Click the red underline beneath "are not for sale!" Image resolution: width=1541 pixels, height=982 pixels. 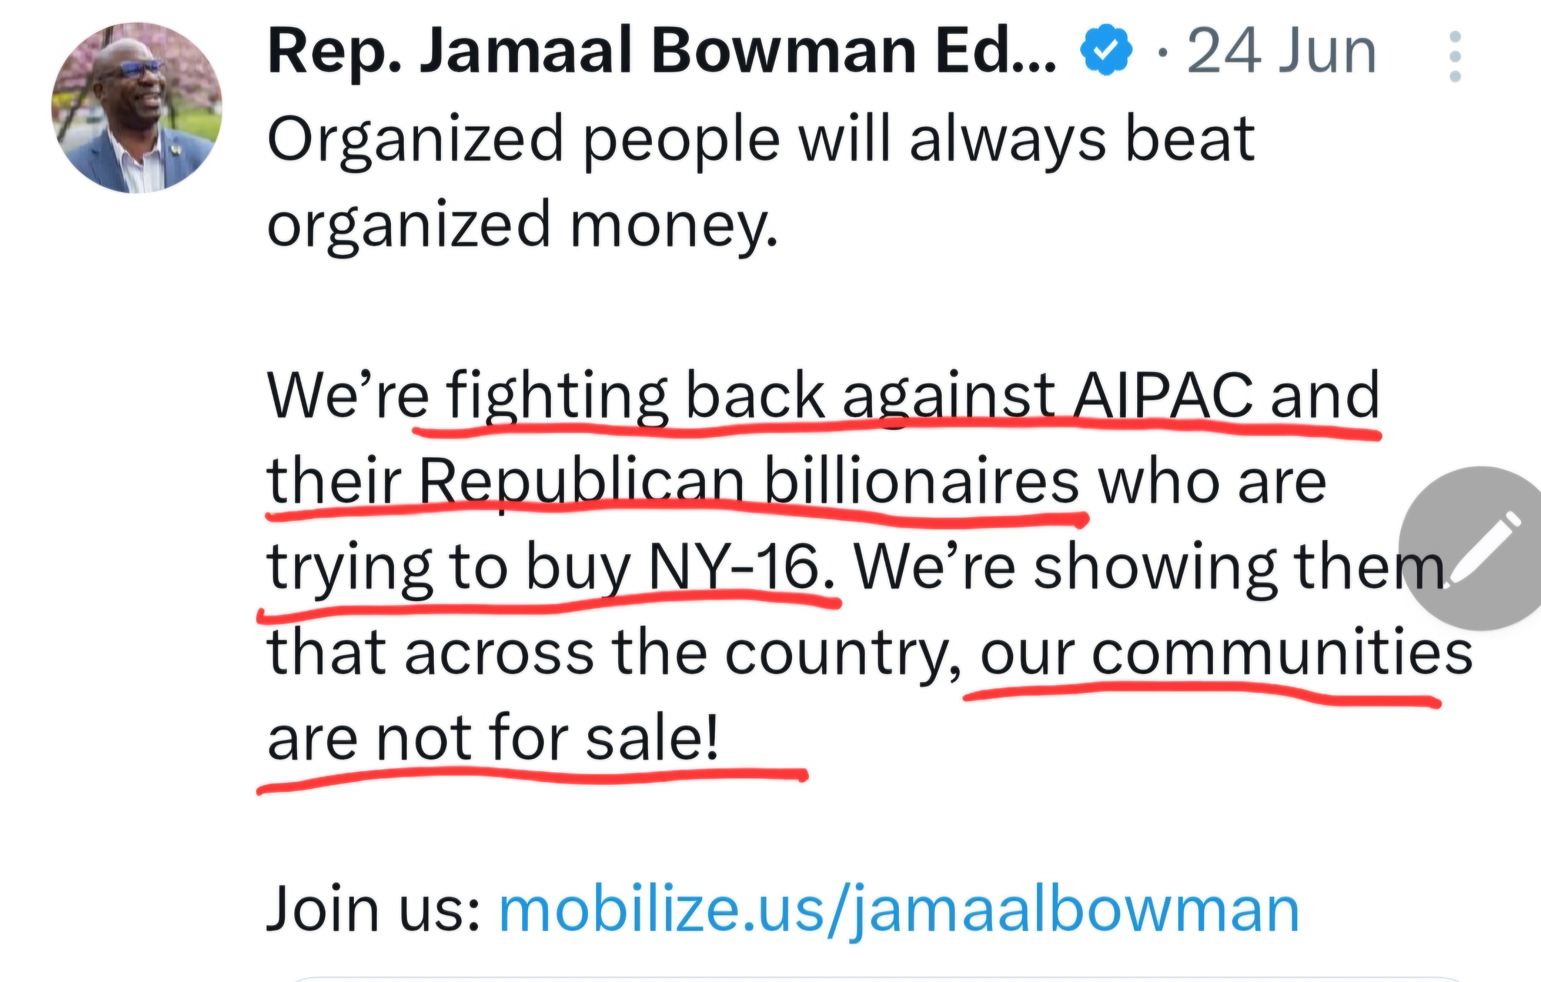pyautogui.click(x=531, y=779)
